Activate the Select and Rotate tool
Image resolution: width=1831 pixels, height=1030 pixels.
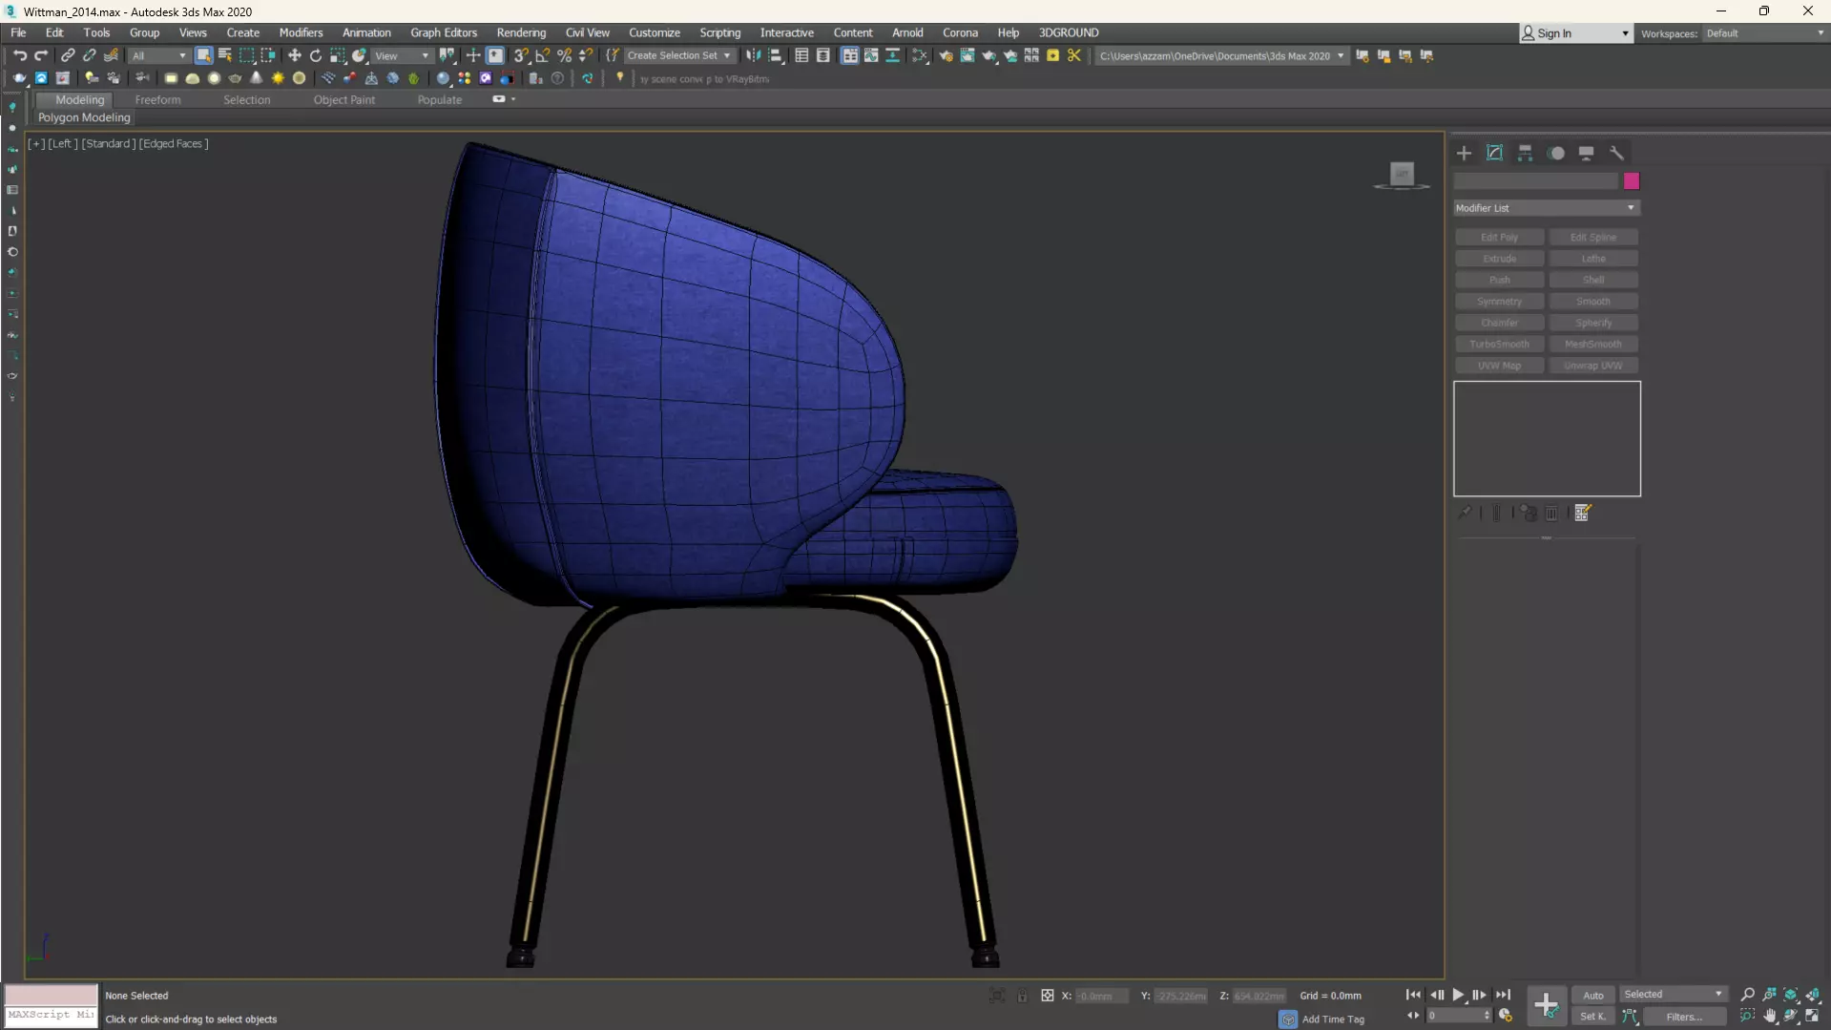[x=316, y=55]
